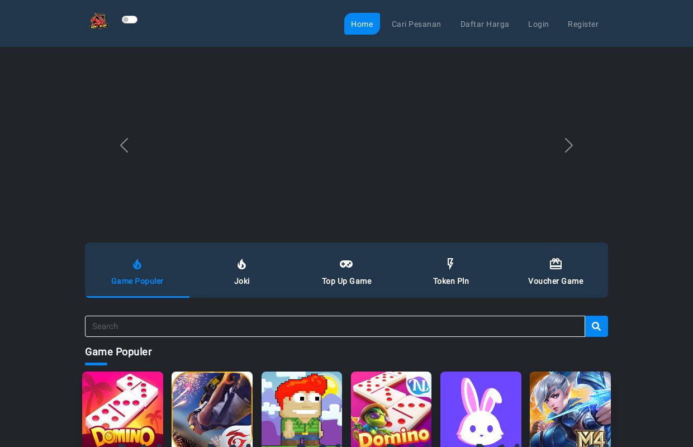Screen dimensions: 693x447
Task: Open the Cari Pesanan menu item
Action: [416, 24]
